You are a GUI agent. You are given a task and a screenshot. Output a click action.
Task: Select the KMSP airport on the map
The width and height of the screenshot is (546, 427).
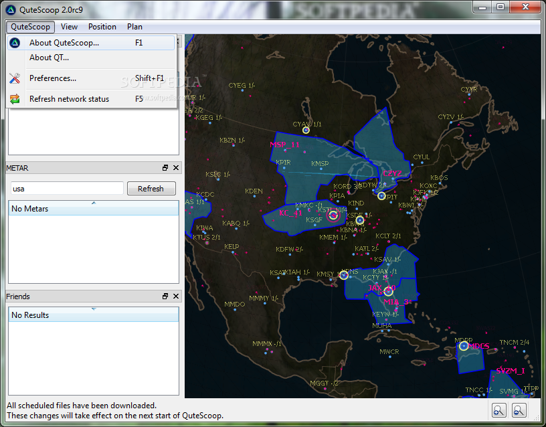[x=320, y=164]
